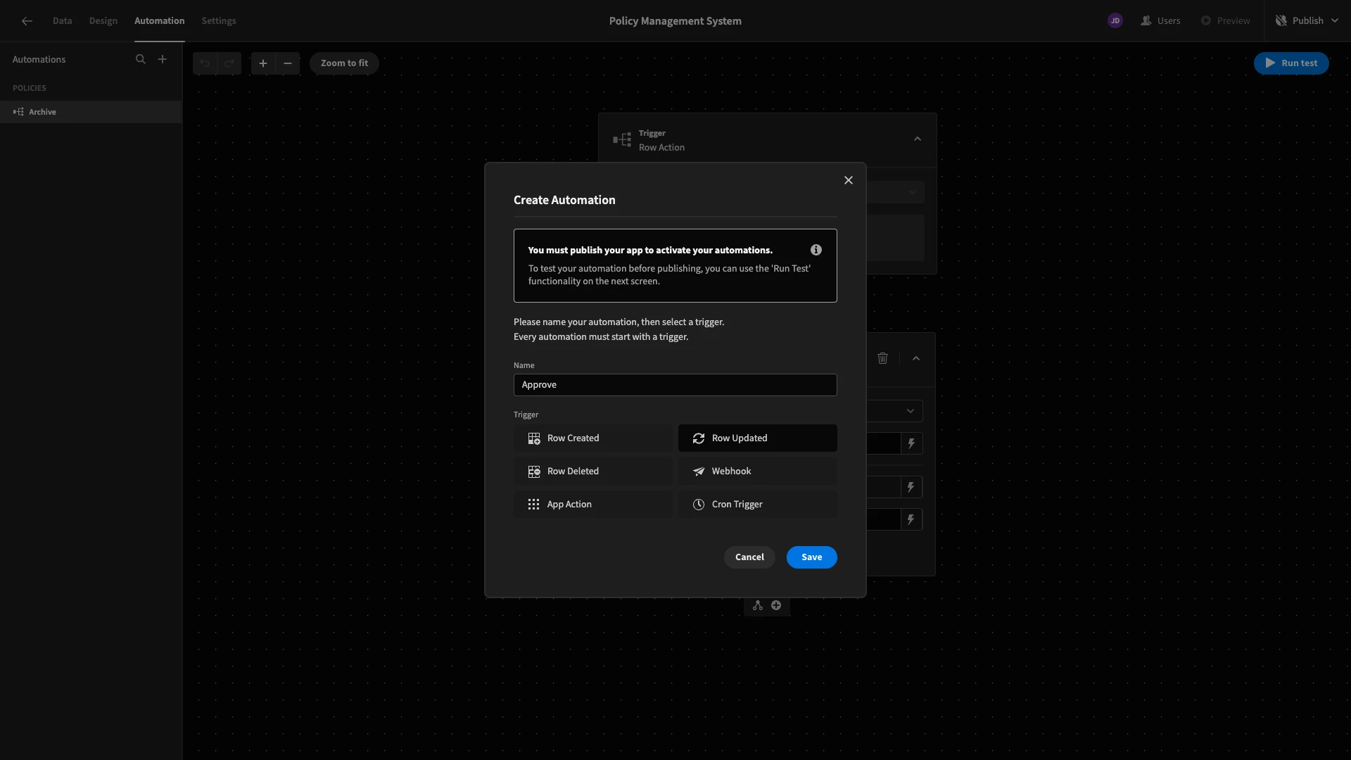This screenshot has width=1351, height=760.
Task: Click the branch icon below the step
Action: (758, 606)
